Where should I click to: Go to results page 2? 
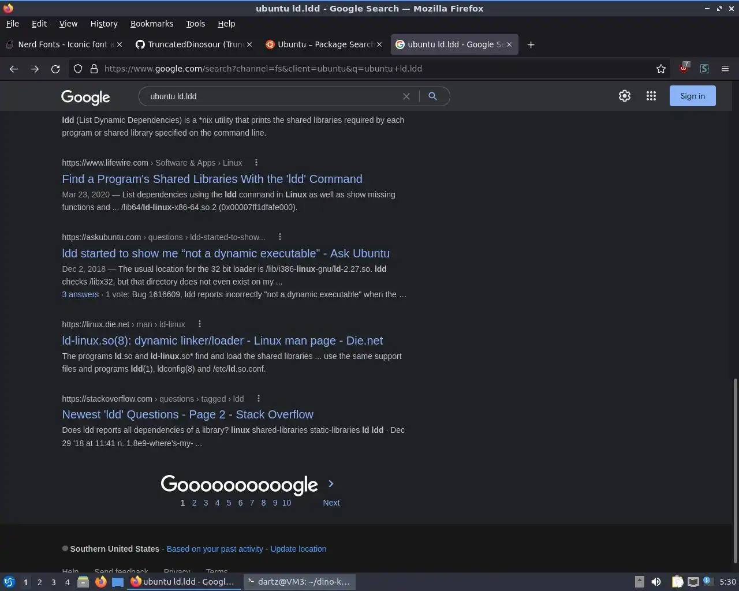click(x=194, y=503)
